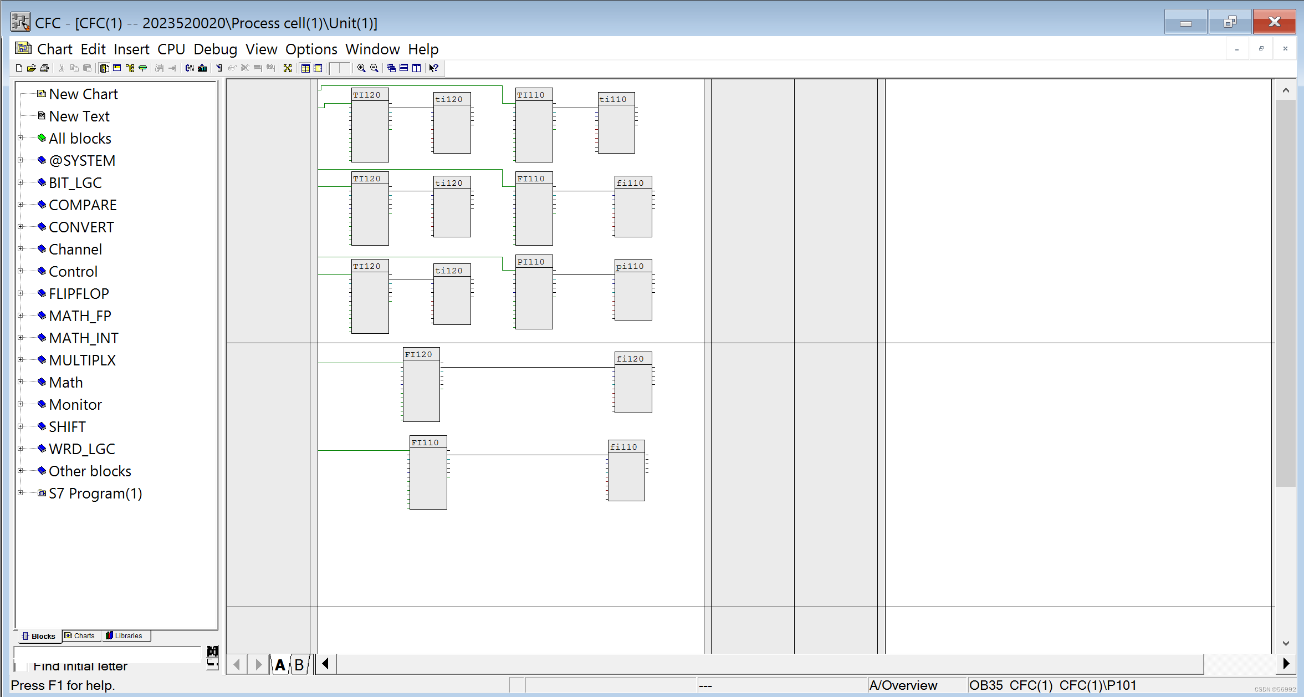Activate the context-sensitive Help arrow icon

click(x=433, y=68)
